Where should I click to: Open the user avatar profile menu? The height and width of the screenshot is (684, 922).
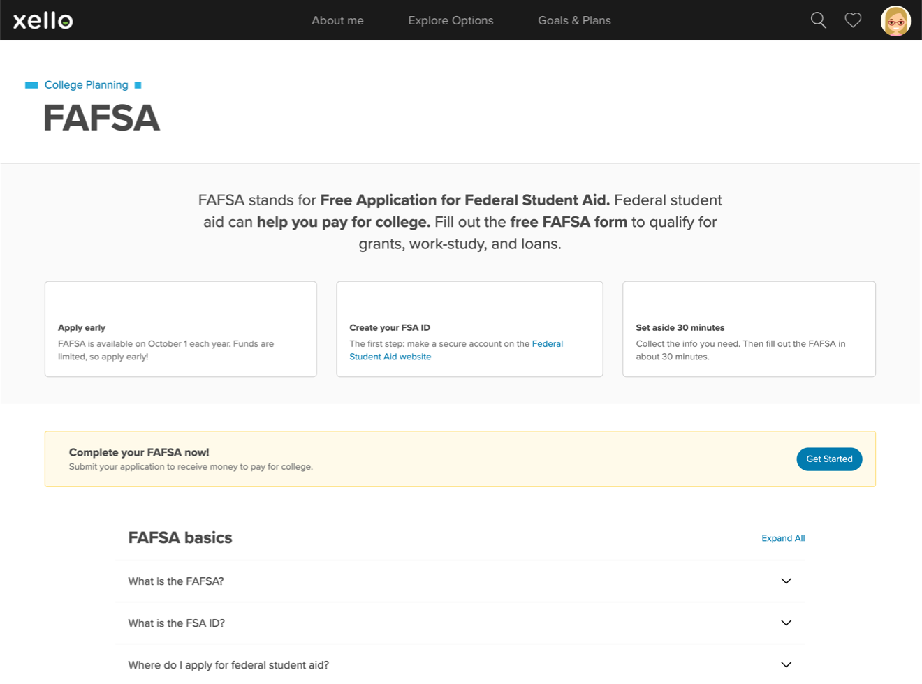click(x=895, y=21)
